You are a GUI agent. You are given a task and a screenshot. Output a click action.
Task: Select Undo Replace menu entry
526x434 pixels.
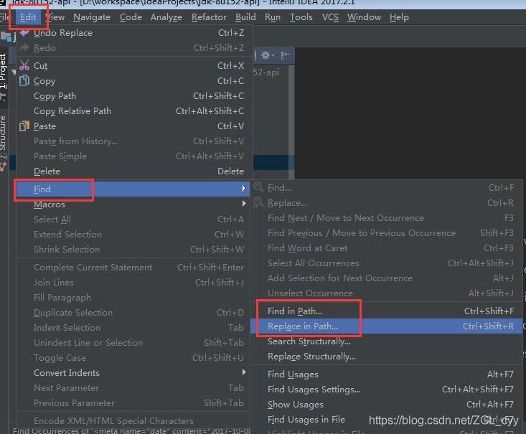click(133, 33)
